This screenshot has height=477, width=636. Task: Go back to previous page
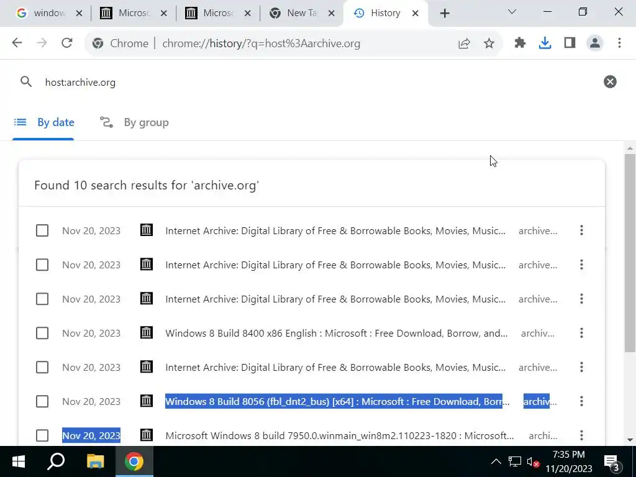coord(17,43)
